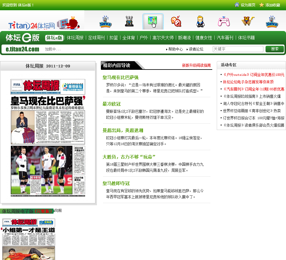Click the 曼联客场1比2不敌巴塞尔 summary text
286x260 pixels.
coord(155,114)
